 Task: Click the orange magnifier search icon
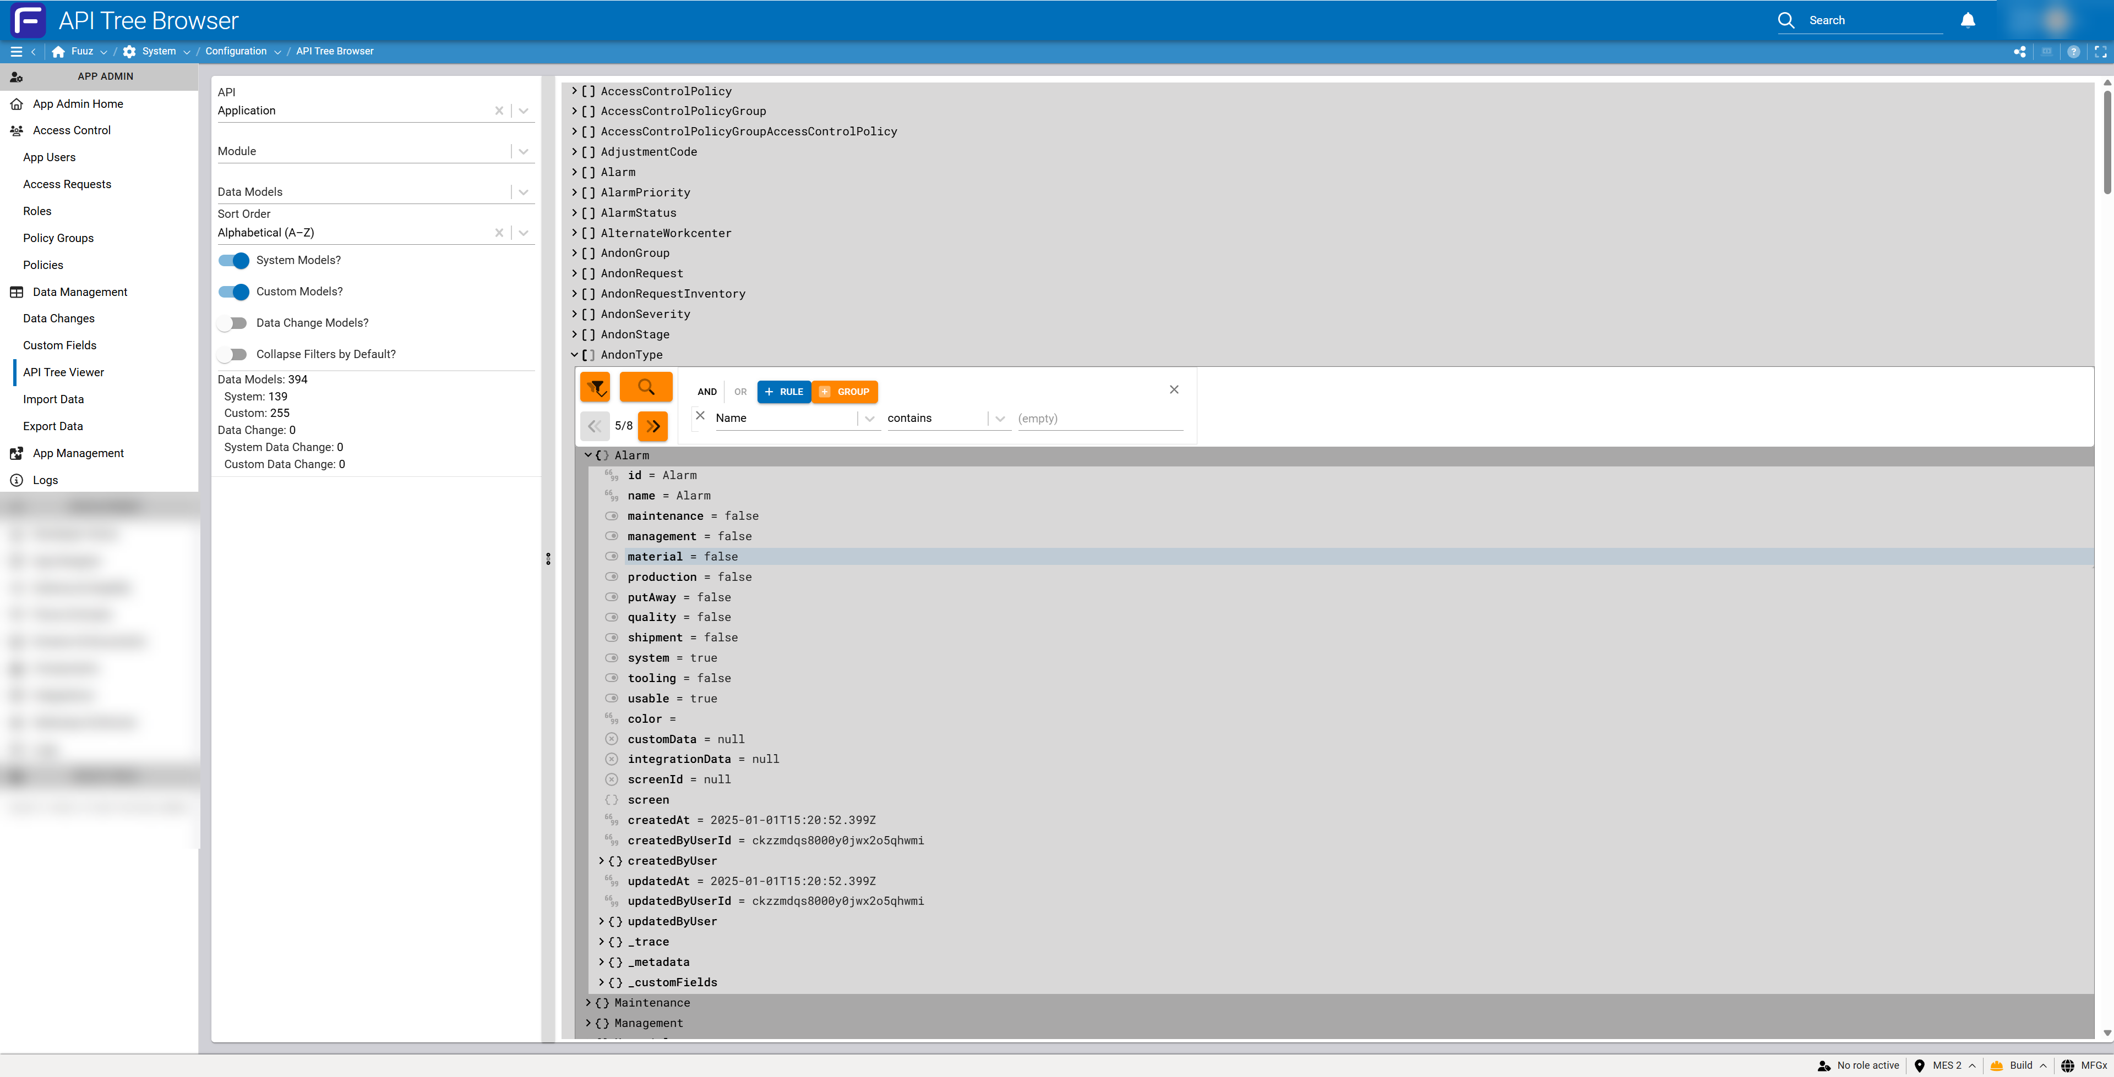(x=646, y=387)
